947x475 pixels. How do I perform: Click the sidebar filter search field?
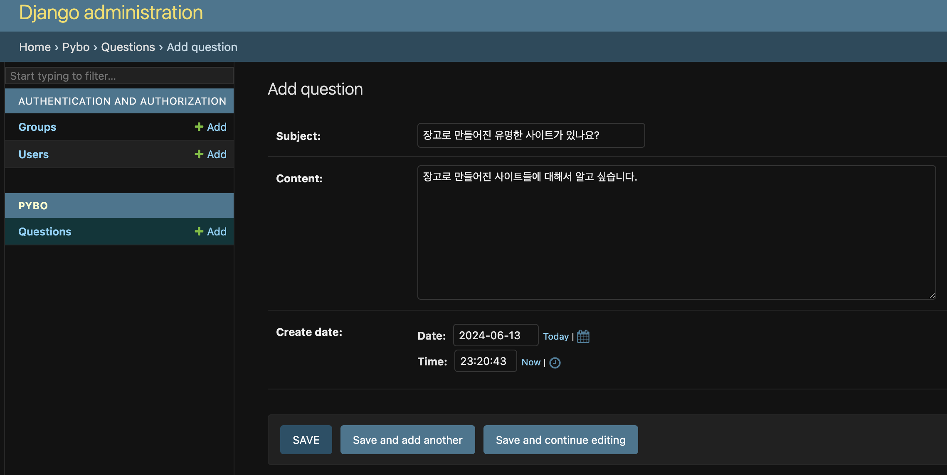(x=119, y=76)
